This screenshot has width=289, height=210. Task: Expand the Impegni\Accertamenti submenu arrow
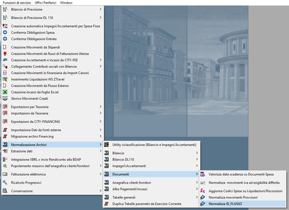197,166
